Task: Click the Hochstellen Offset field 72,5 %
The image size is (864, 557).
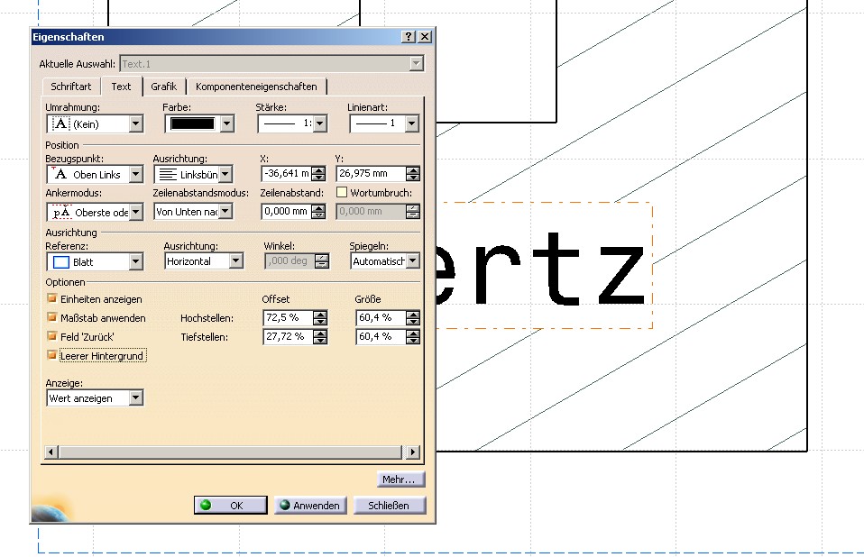Action: click(289, 317)
